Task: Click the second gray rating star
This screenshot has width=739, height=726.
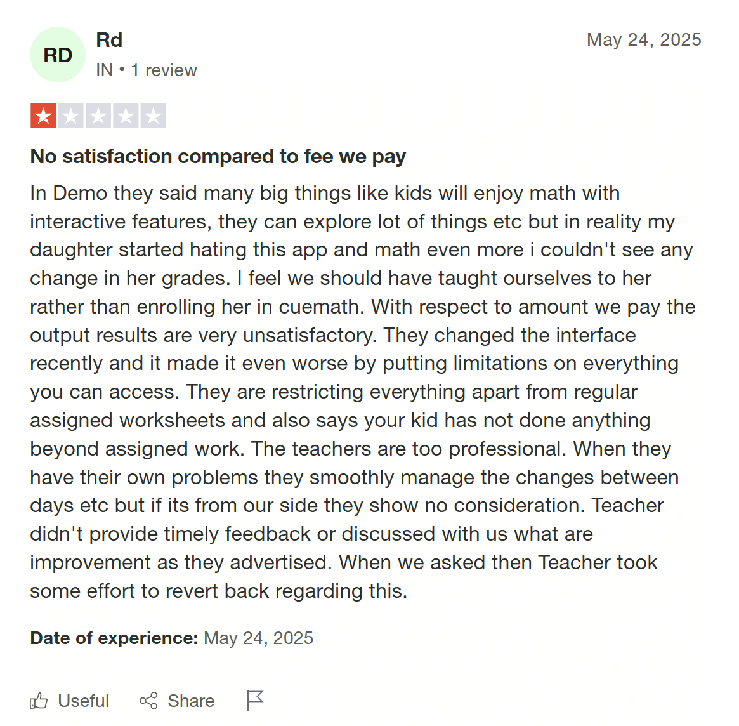Action: [70, 115]
